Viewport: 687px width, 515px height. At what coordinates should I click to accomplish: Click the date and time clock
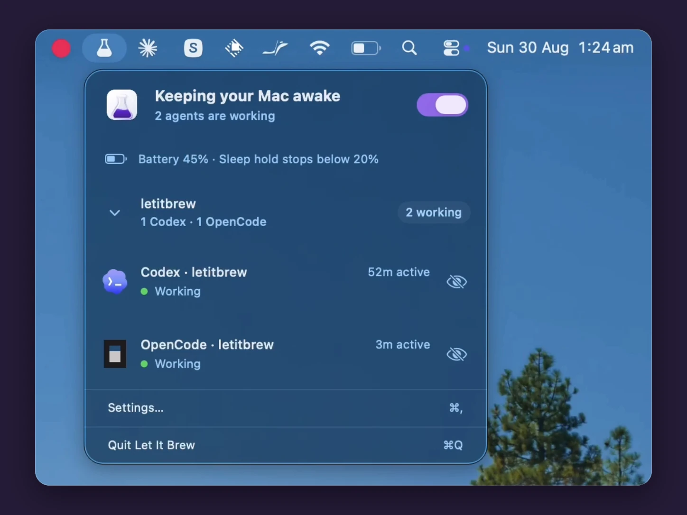[560, 47]
